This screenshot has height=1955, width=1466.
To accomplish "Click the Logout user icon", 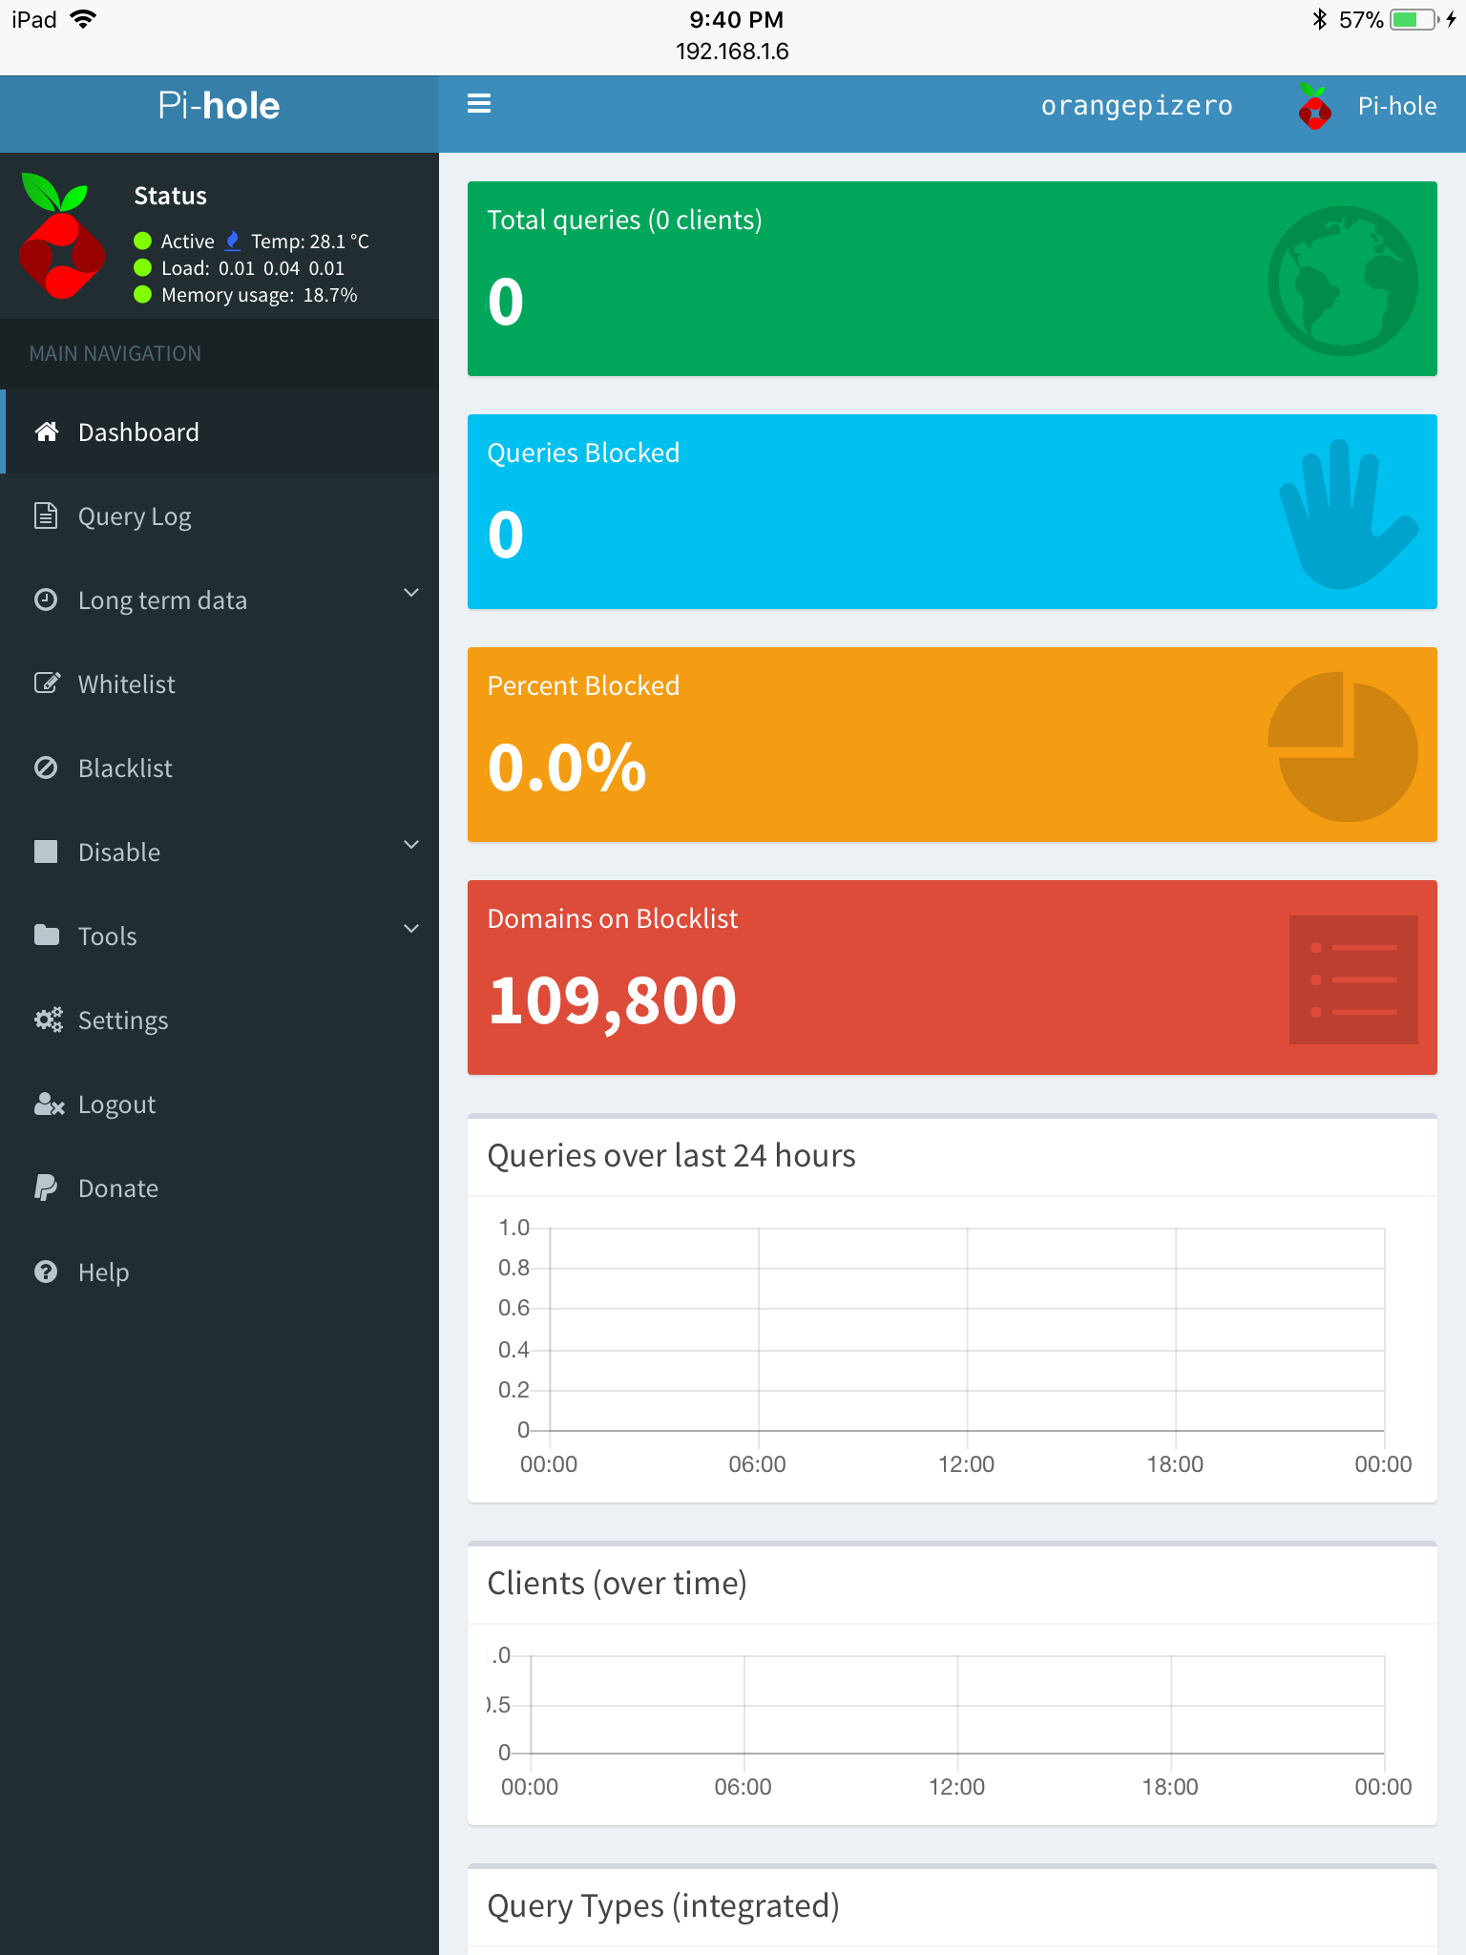I will click(49, 1104).
